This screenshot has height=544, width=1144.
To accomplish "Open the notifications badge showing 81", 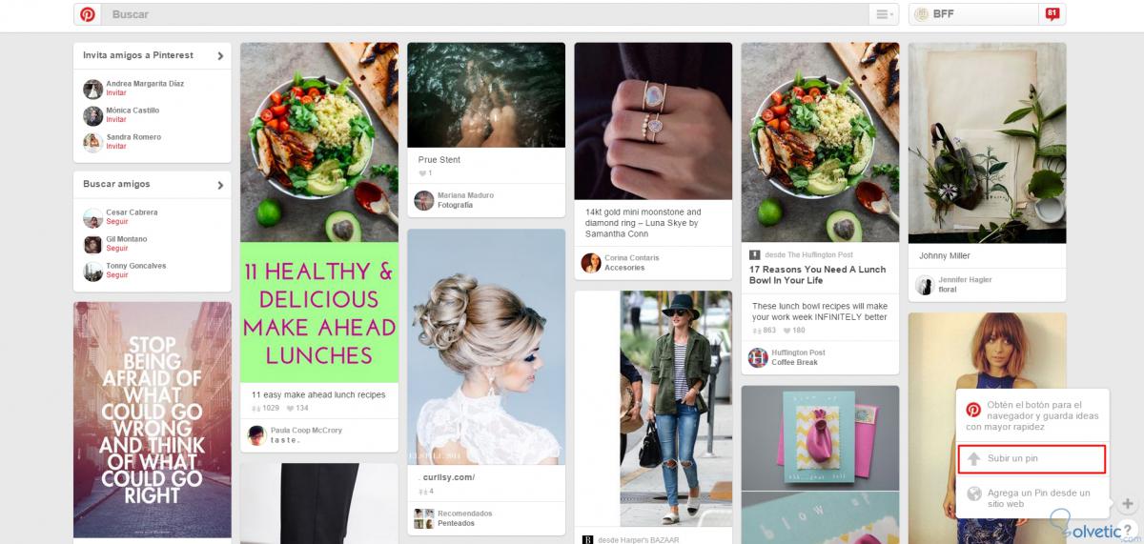I will 1052,14.
